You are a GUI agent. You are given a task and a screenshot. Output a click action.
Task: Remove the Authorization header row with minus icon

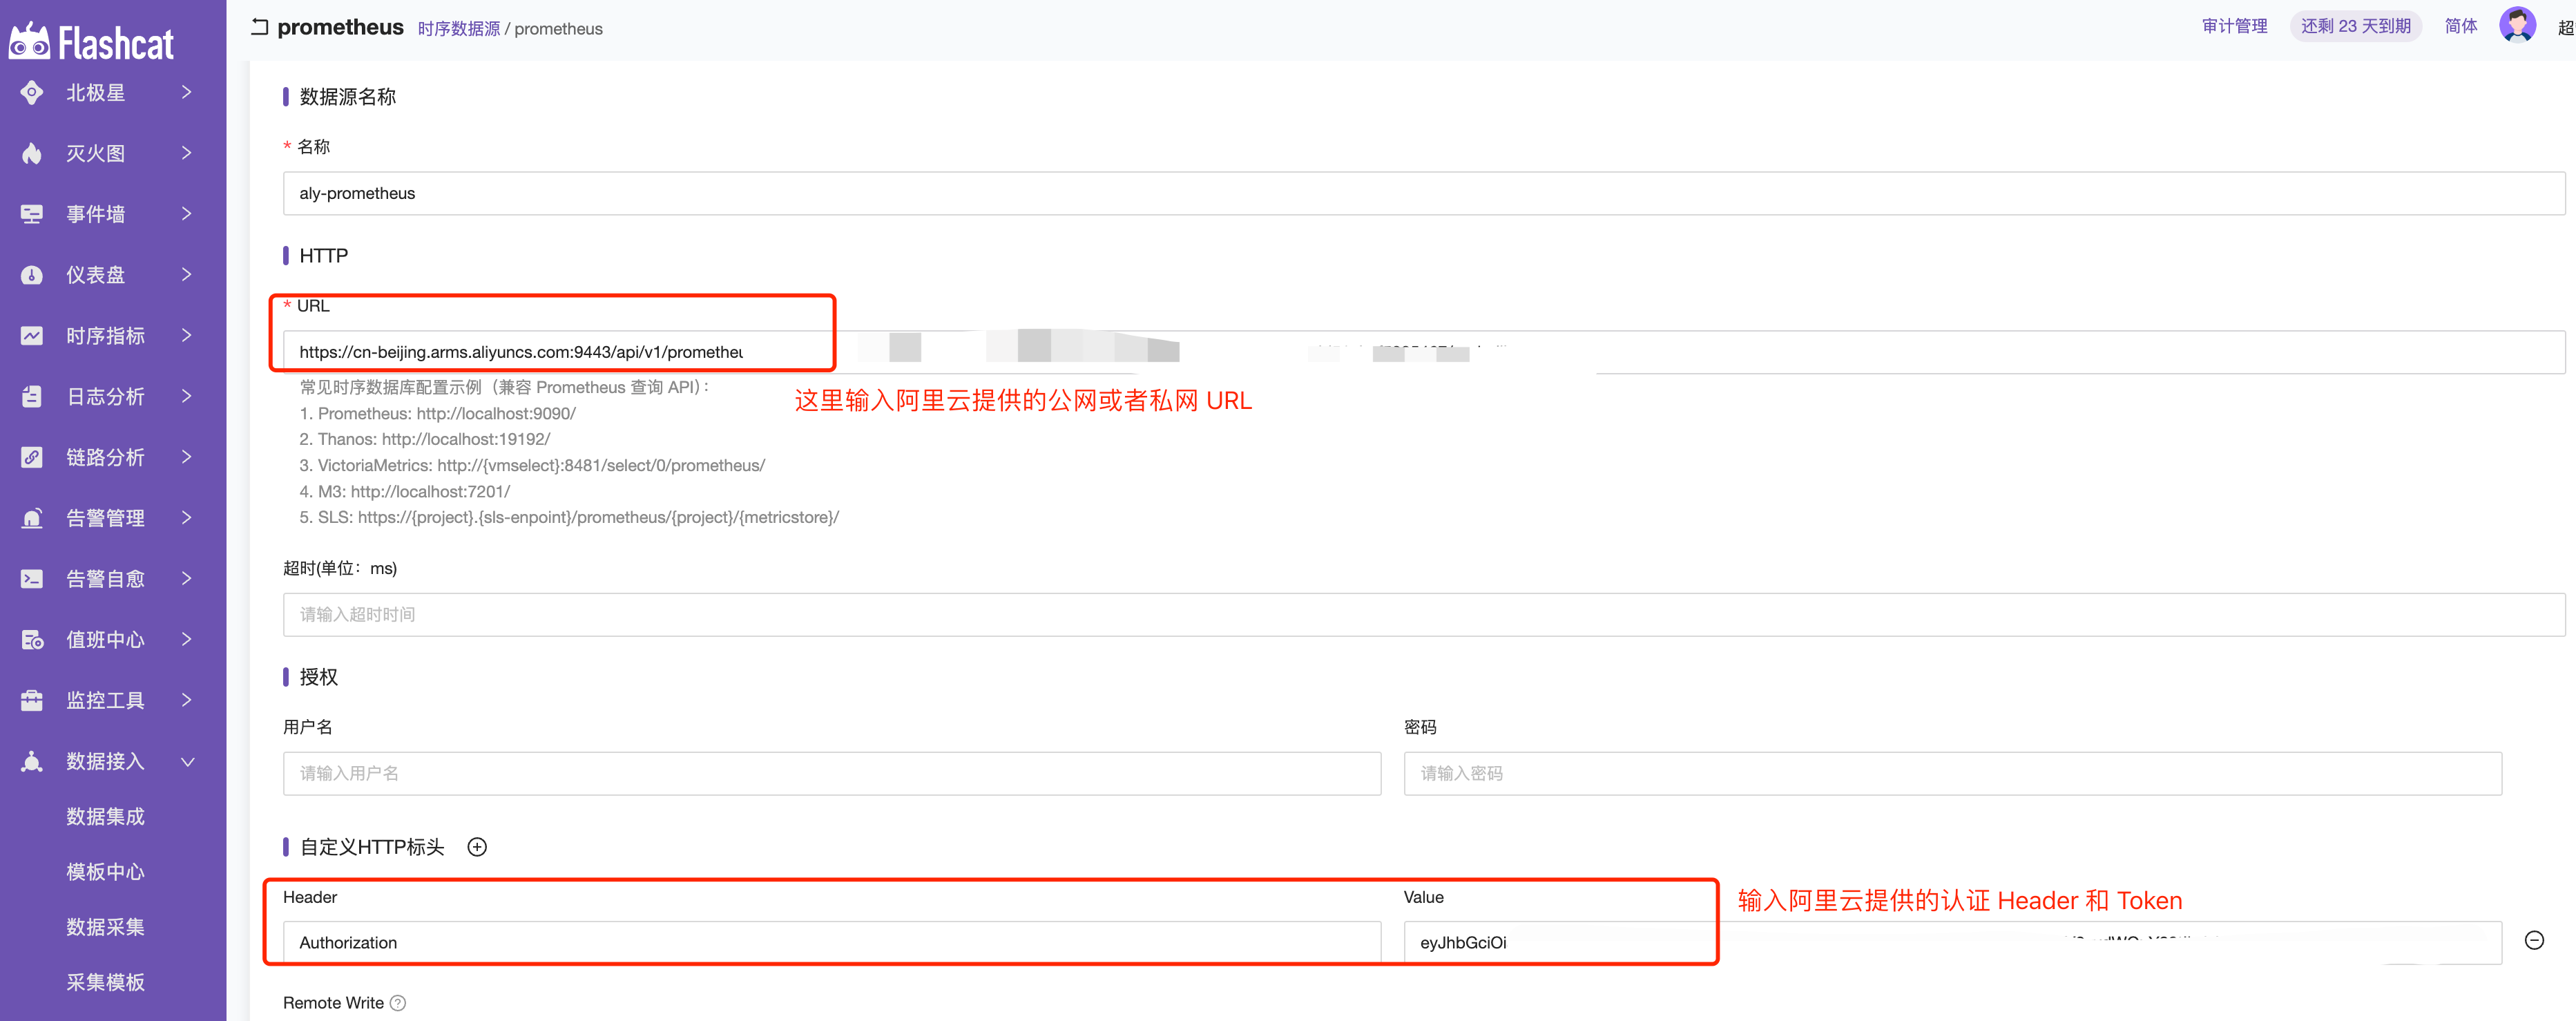point(2534,940)
